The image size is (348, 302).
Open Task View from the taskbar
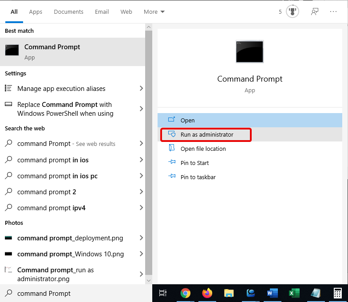click(163, 293)
